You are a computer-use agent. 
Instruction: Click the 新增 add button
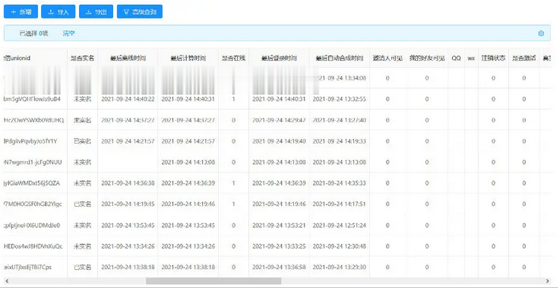[21, 12]
